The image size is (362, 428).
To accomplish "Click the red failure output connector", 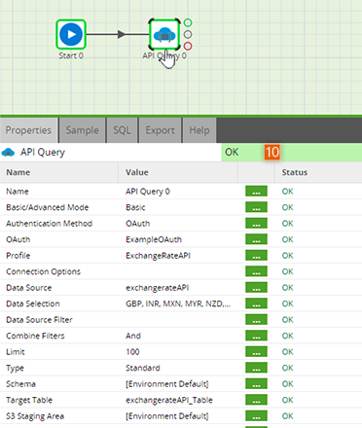I will pos(188,46).
